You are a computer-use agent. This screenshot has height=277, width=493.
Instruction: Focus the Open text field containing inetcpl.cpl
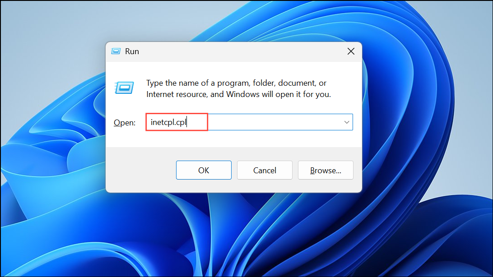pos(249,122)
